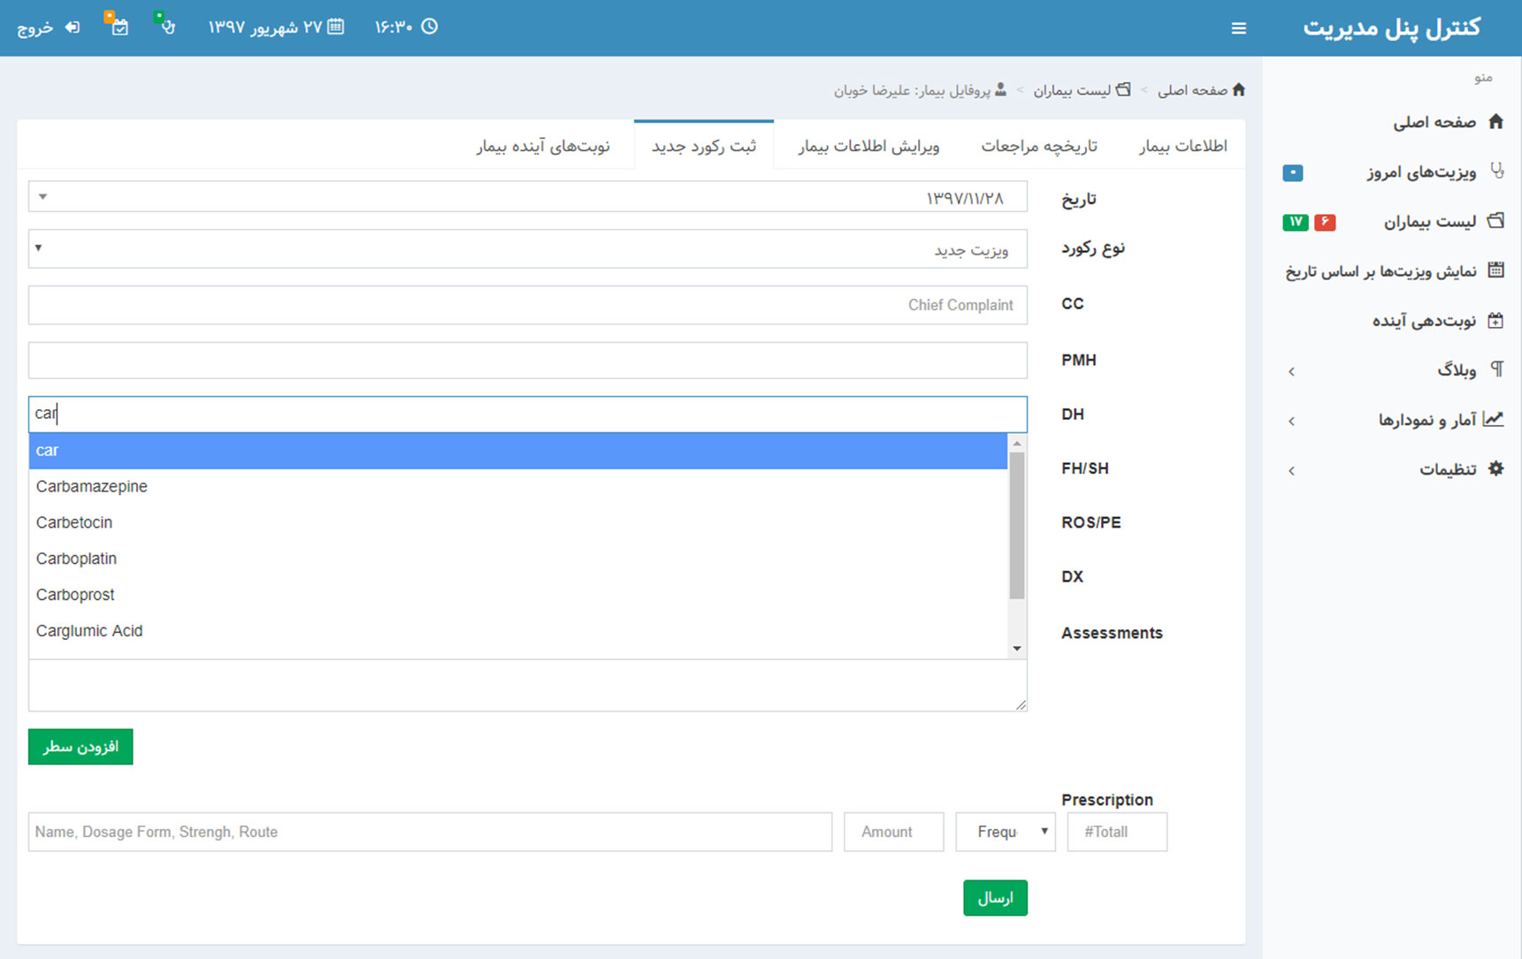Screen dimensions: 1522x959
Task: Open the تاریخ date dropdown
Action: point(528,197)
